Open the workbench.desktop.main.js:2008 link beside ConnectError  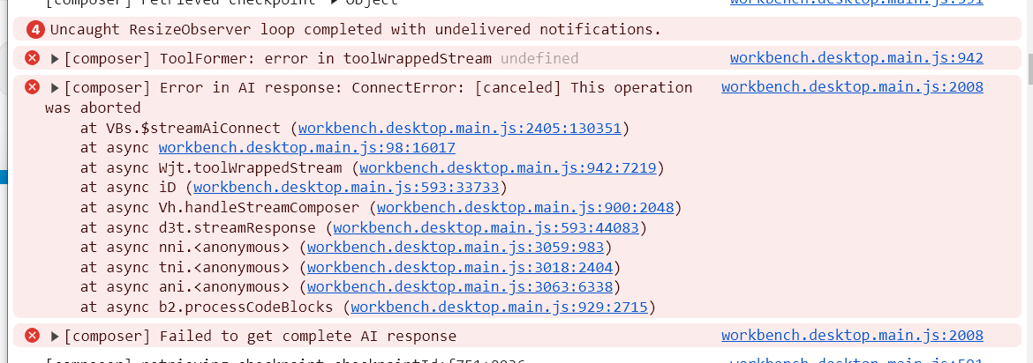pyautogui.click(x=853, y=87)
